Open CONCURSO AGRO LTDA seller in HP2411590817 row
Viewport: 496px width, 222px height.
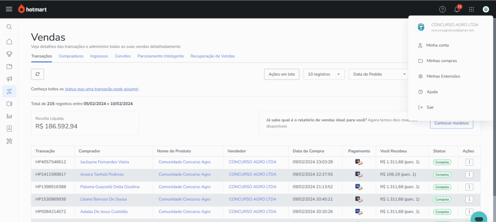(x=252, y=174)
